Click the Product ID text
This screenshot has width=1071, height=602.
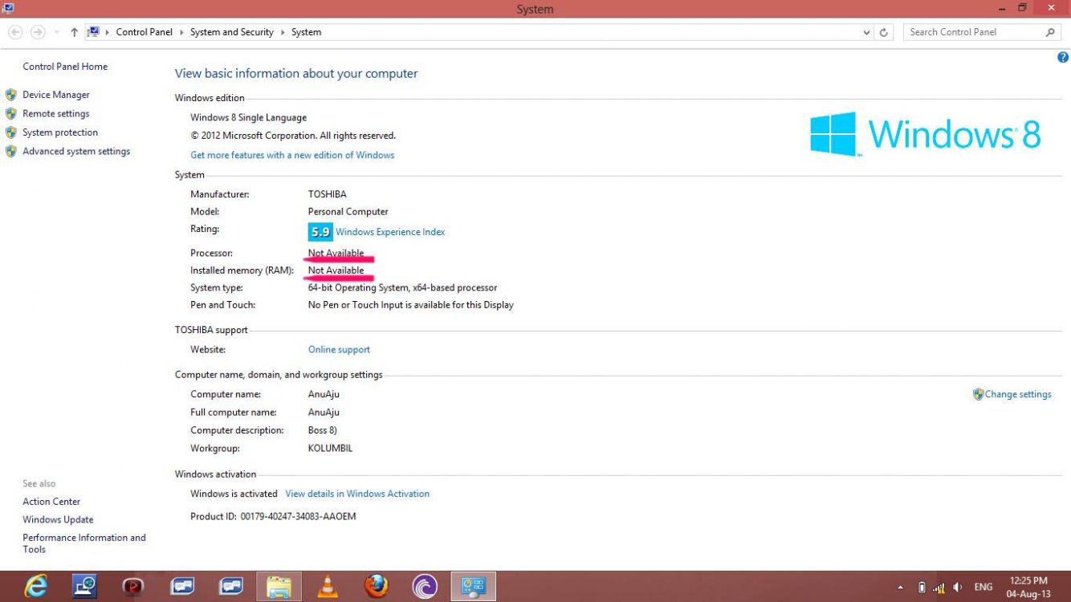click(273, 516)
